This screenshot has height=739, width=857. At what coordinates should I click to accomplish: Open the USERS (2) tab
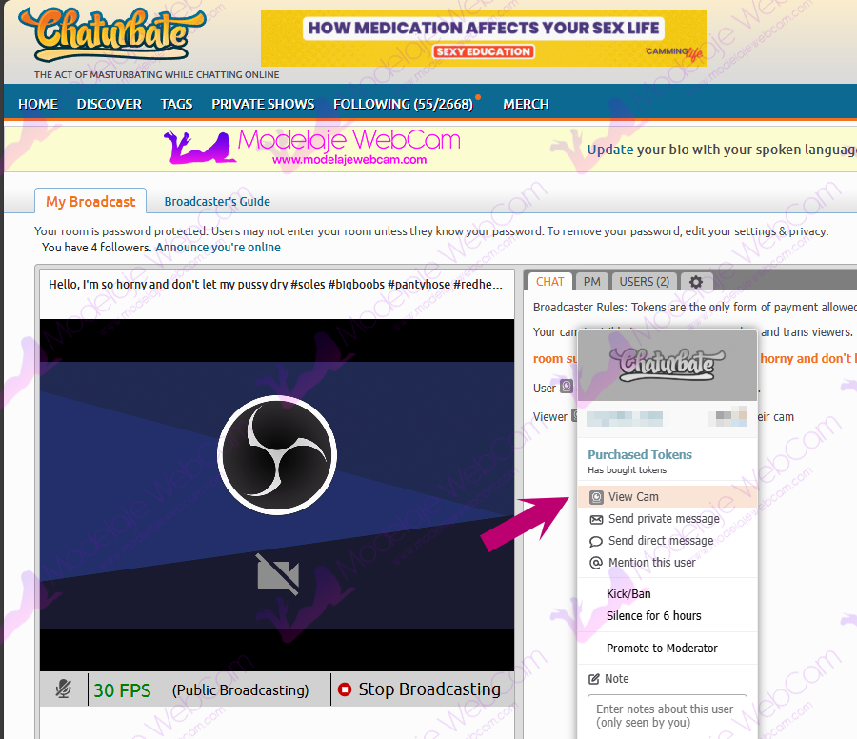pos(644,281)
